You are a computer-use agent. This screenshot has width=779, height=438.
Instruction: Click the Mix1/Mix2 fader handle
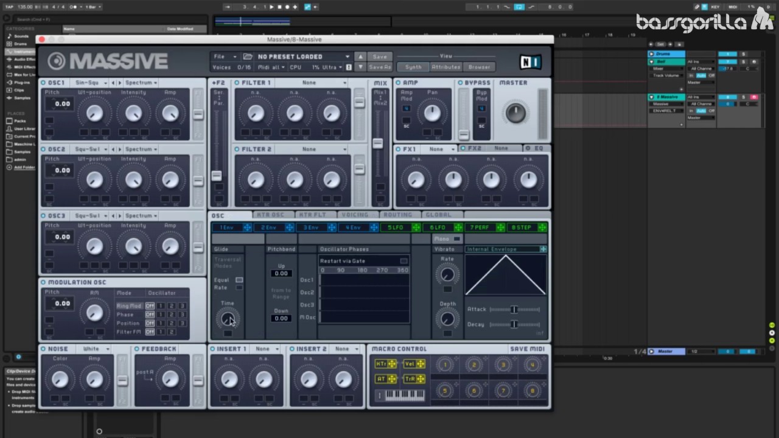coord(378,144)
